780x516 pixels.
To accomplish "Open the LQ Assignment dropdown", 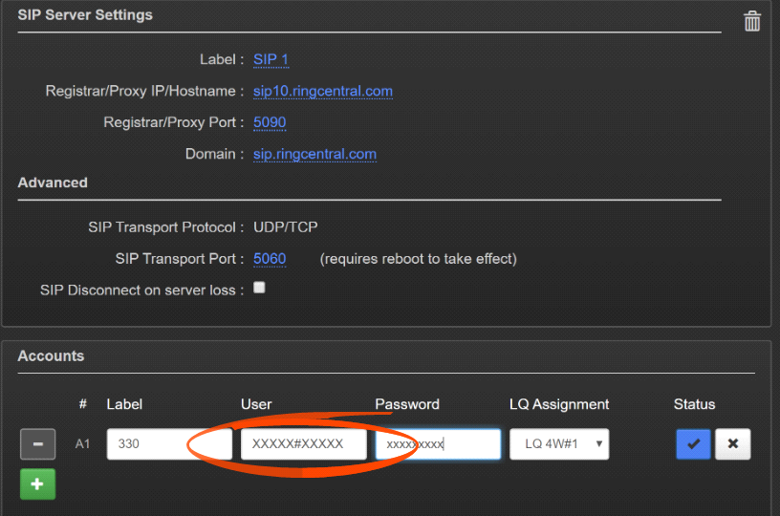I will coord(559,443).
